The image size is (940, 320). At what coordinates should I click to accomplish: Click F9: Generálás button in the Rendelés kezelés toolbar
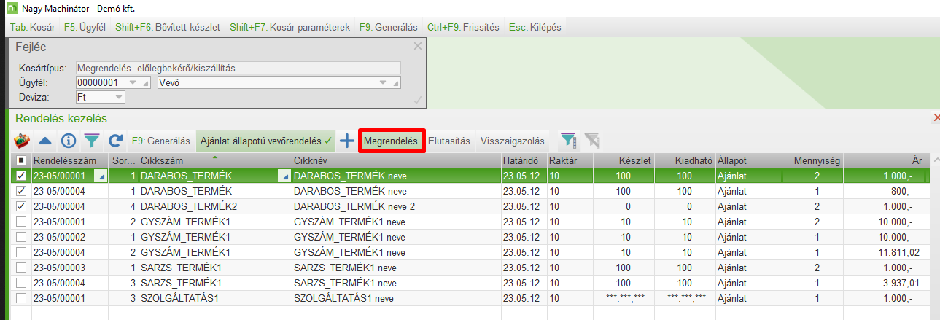click(161, 141)
